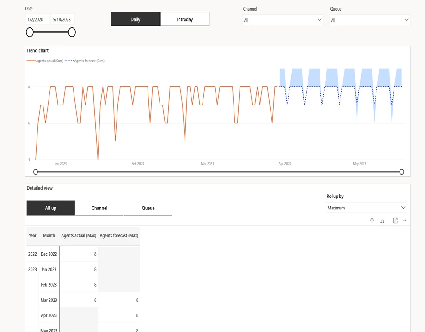Switch to the Daily view toggle
The image size is (425, 332).
point(135,19)
